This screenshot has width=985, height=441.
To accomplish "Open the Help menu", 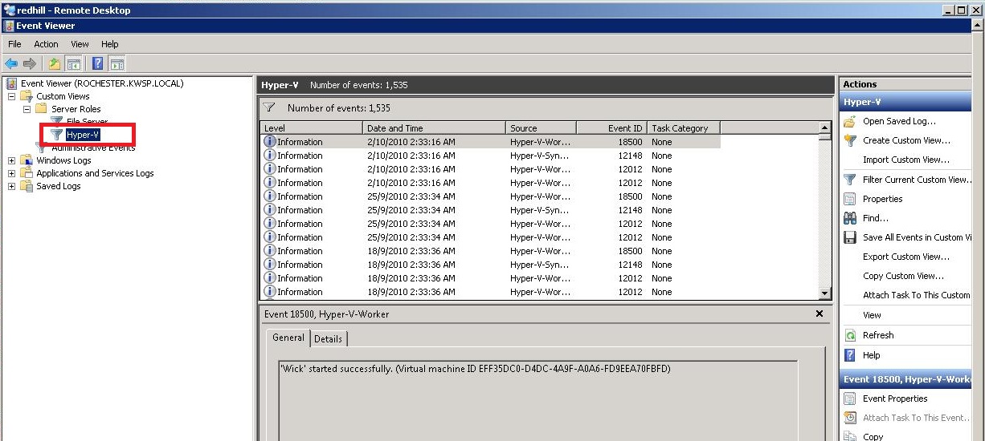I will pyautogui.click(x=110, y=44).
